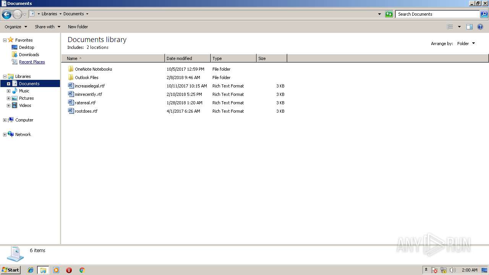Click the Forward navigation arrow
489x275 pixels.
click(17, 15)
